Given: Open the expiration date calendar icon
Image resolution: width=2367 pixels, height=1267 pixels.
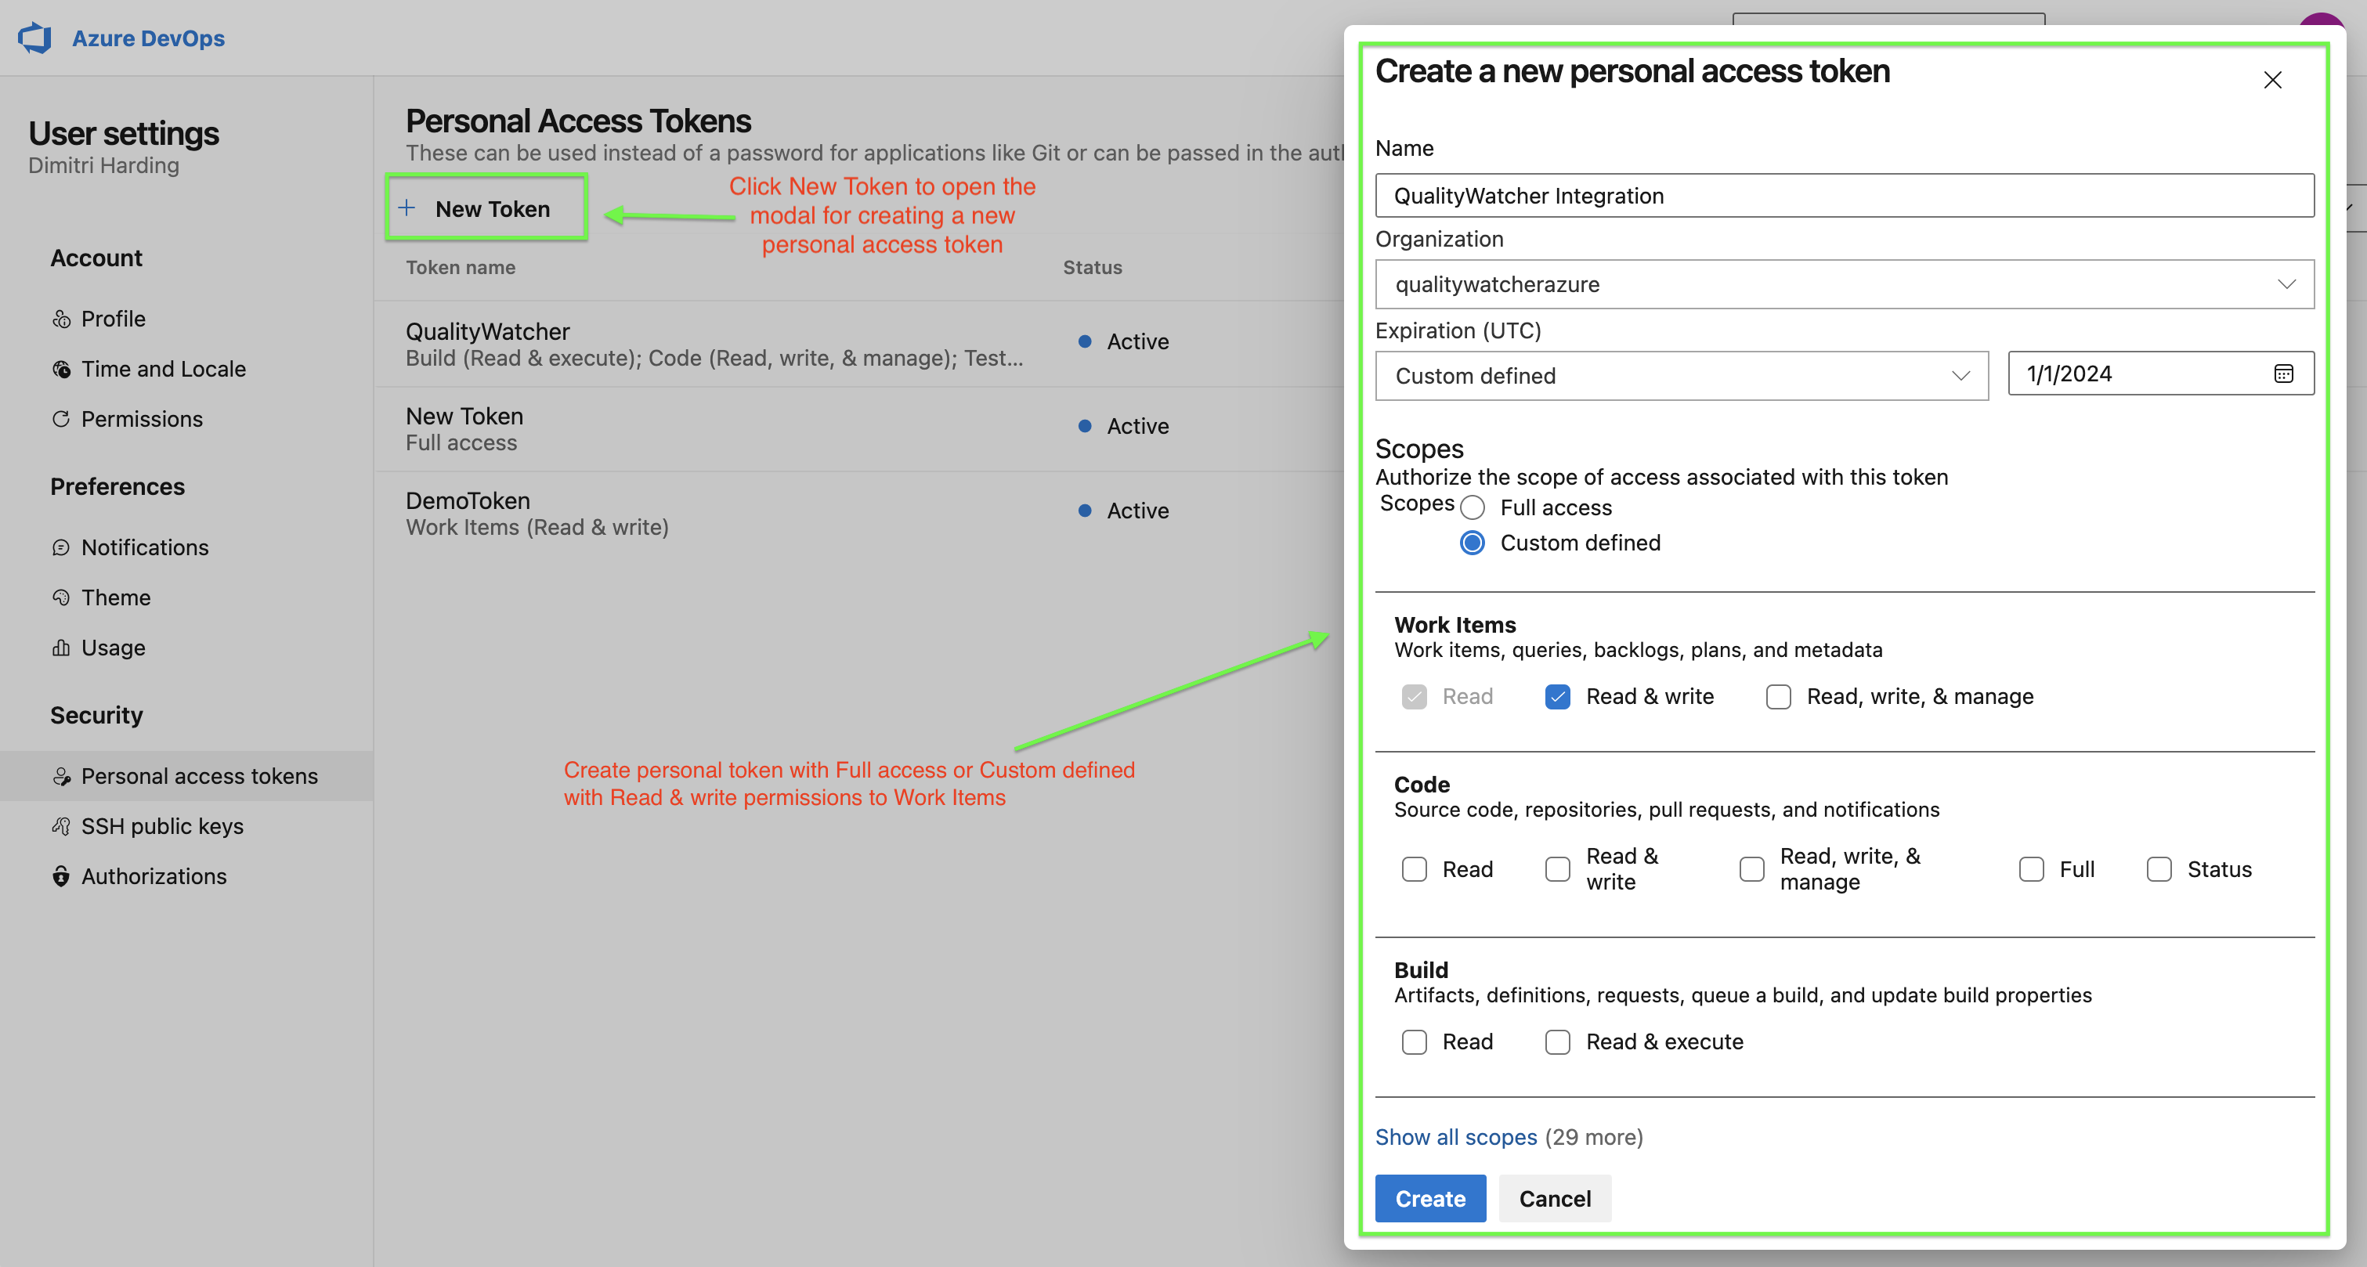Looking at the screenshot, I should (2283, 374).
